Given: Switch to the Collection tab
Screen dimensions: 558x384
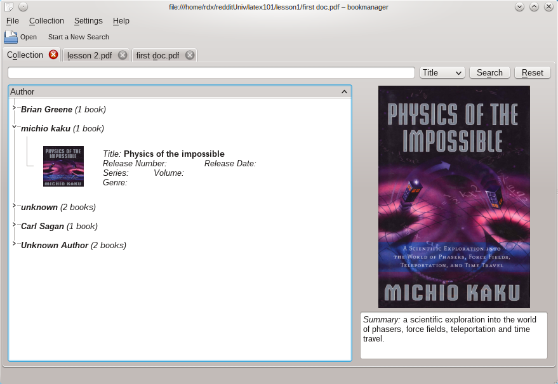Looking at the screenshot, I should point(25,55).
